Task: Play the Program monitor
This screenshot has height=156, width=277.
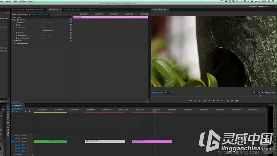Action: (x=214, y=101)
